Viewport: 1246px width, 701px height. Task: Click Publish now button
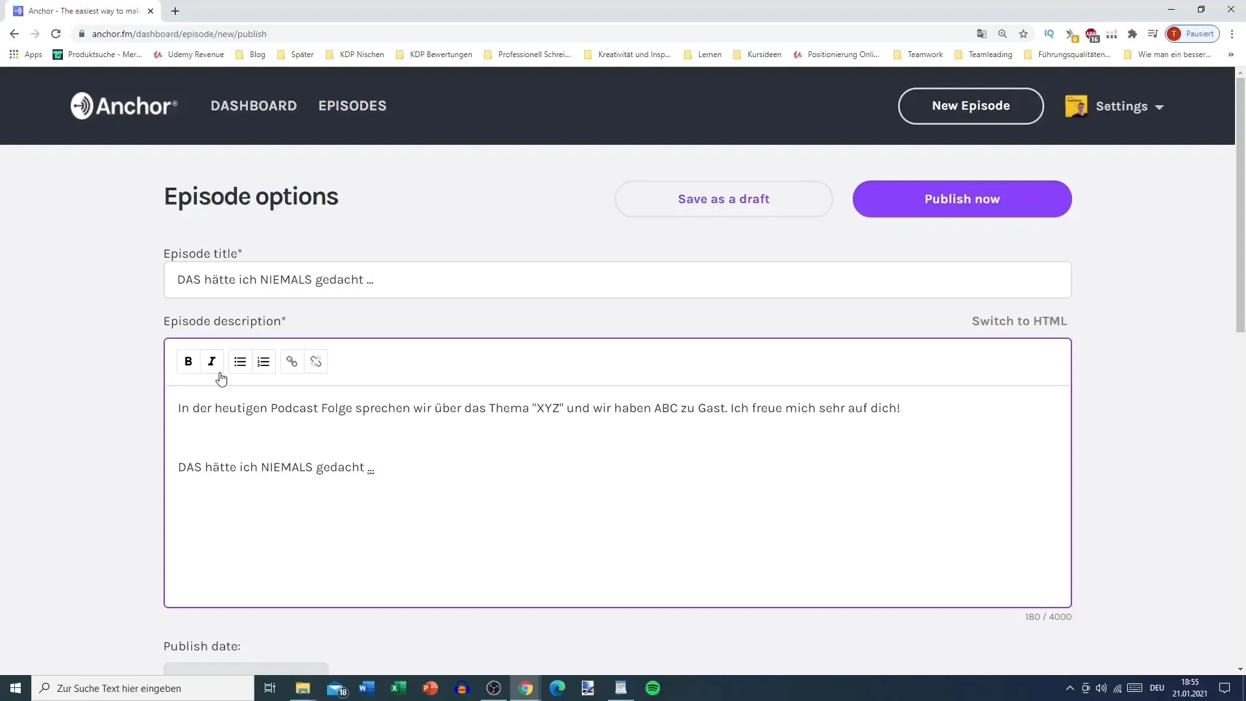pyautogui.click(x=962, y=199)
